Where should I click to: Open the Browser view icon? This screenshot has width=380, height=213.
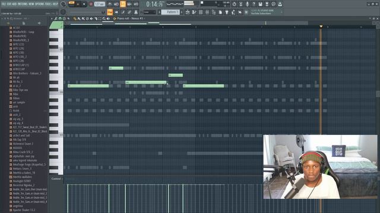coord(214,12)
